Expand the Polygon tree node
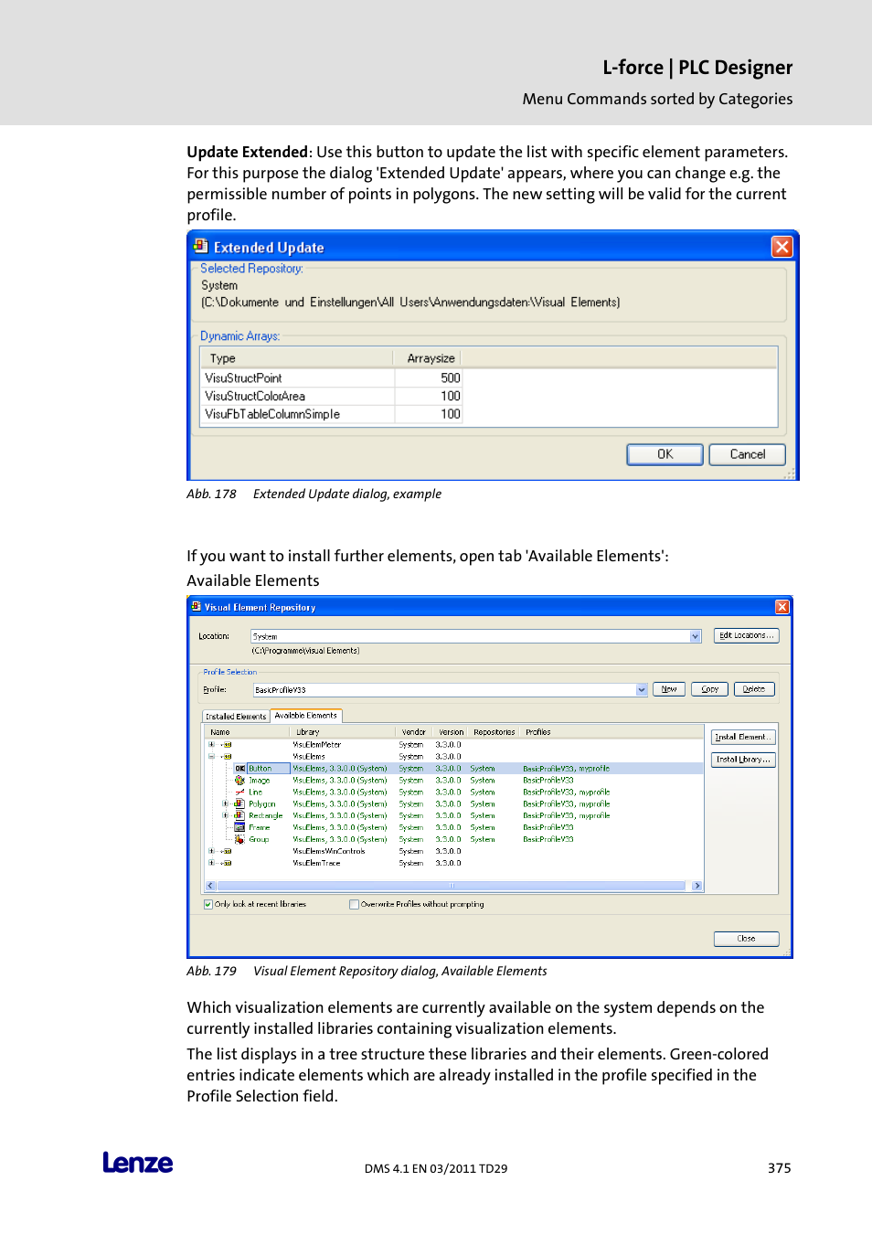 pyautogui.click(x=225, y=804)
